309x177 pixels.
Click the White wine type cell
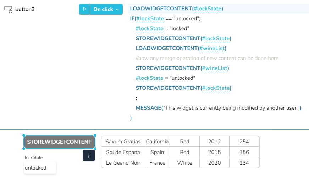(x=184, y=163)
